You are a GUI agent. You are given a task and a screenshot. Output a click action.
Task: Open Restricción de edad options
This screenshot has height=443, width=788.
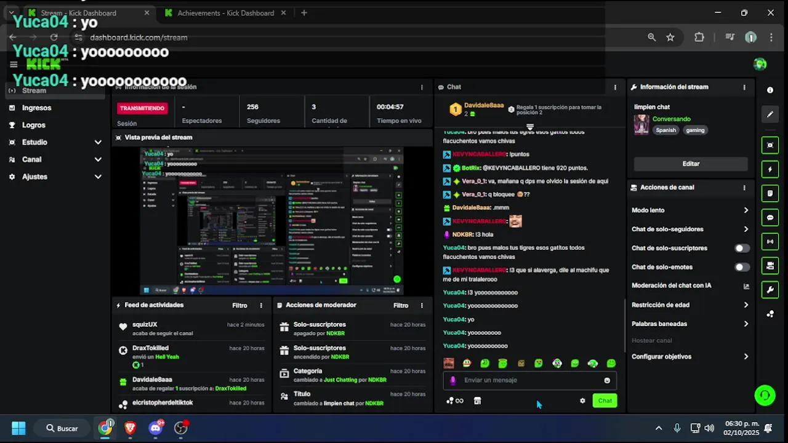click(690, 305)
